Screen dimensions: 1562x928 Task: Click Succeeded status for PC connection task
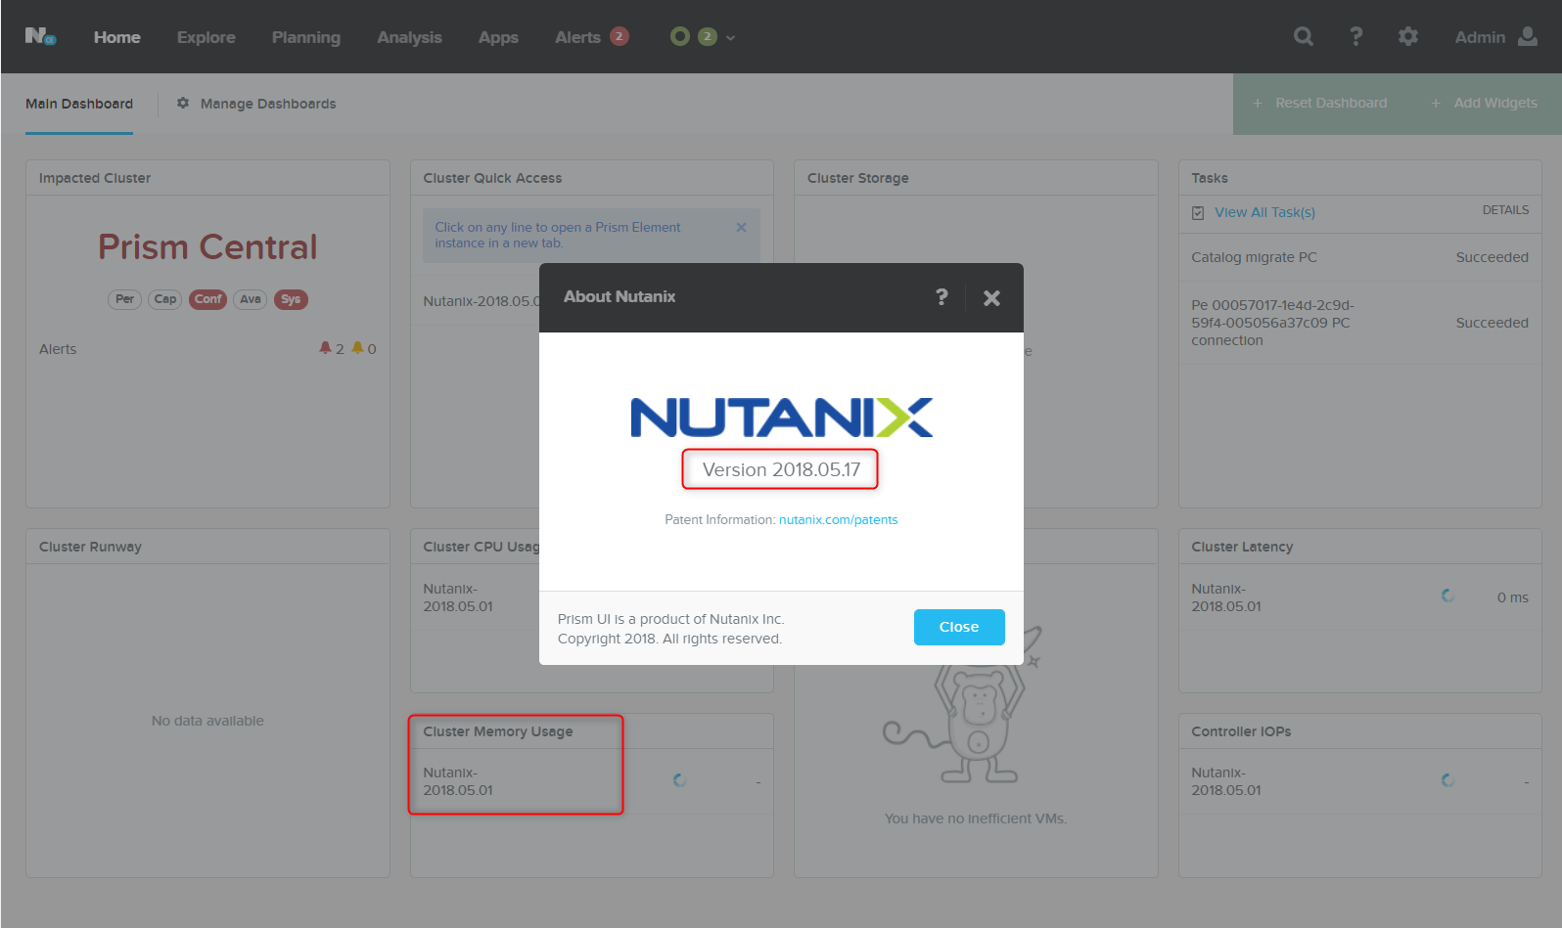coord(1492,323)
